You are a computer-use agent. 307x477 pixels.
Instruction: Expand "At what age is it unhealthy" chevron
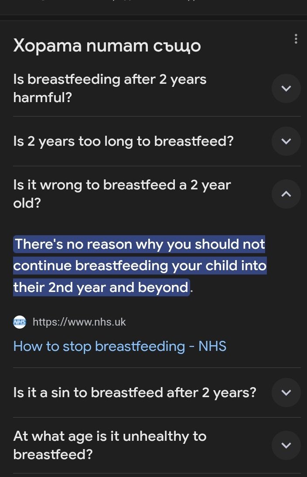[286, 446]
